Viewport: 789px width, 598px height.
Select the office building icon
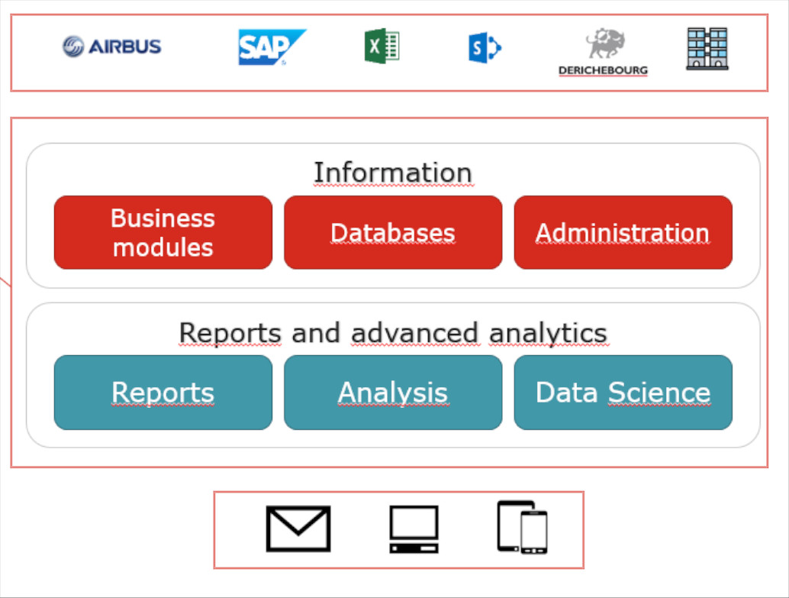707,49
